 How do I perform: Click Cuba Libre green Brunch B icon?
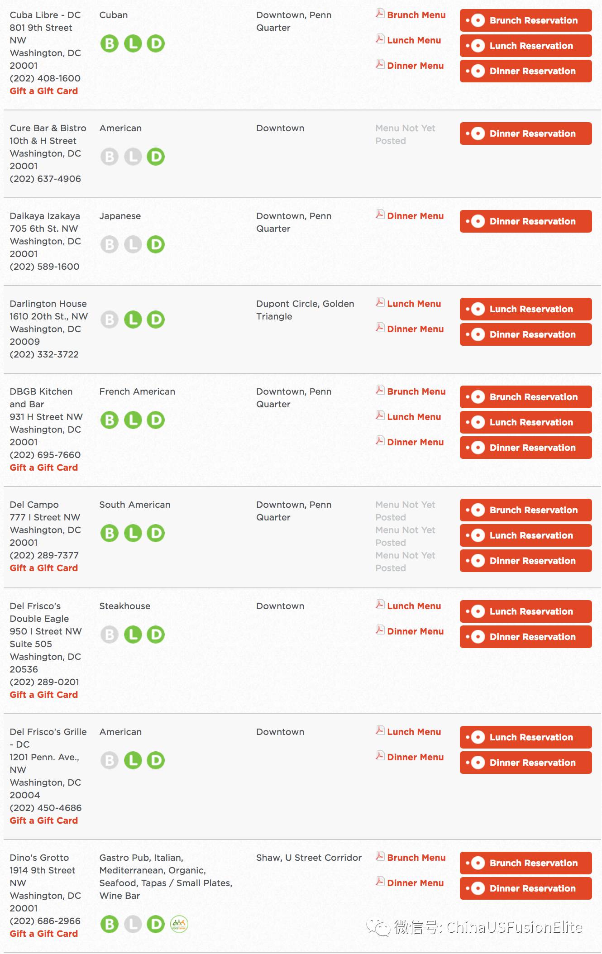[x=110, y=44]
